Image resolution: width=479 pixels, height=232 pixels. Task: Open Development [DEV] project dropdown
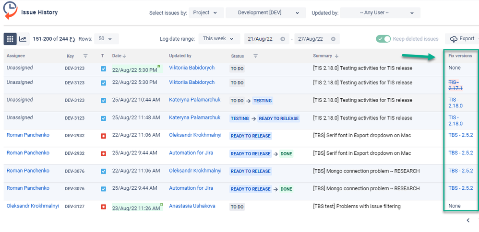(266, 13)
